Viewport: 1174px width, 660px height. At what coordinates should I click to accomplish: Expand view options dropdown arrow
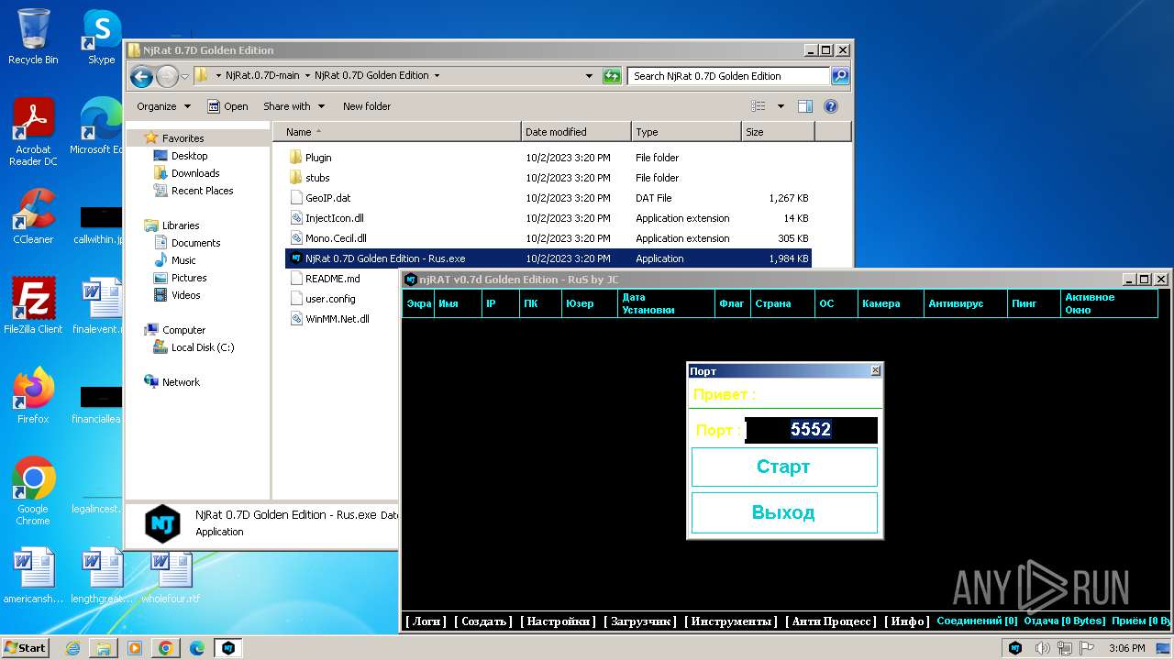781,106
